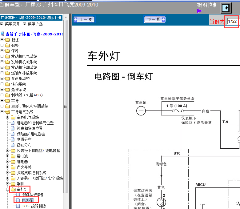Click the 继电器 folder icon
The width and height of the screenshot is (240, 209).
(13, 162)
